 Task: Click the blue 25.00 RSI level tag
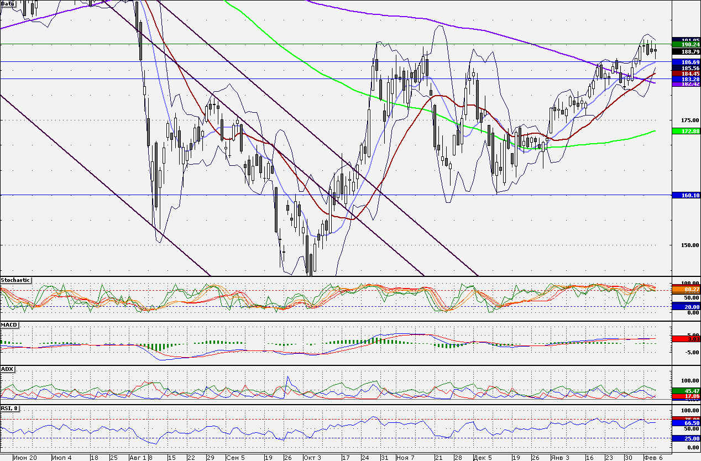686,438
